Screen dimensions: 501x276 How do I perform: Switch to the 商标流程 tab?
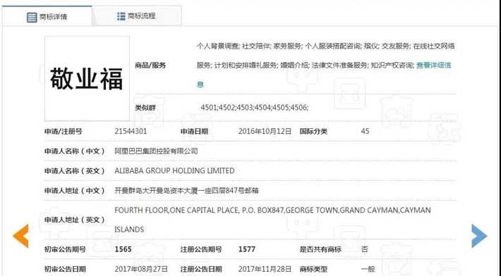pos(137,15)
